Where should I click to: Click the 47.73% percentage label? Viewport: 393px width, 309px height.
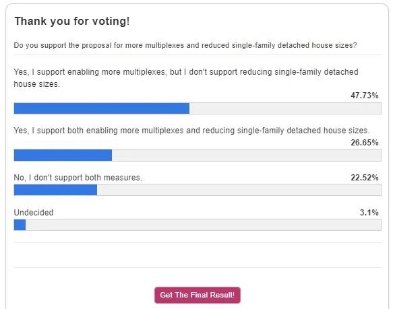coord(365,96)
